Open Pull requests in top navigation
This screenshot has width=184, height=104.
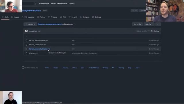(44, 3)
